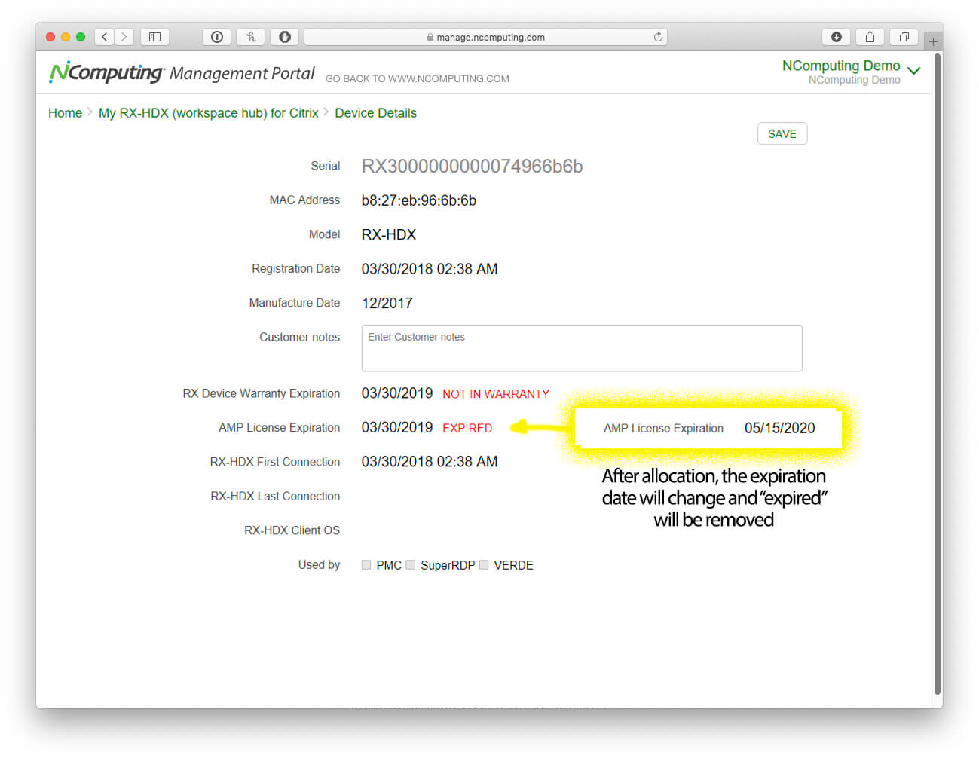The height and width of the screenshot is (758, 979).
Task: Click the page vertical scrollbar
Action: click(x=938, y=373)
